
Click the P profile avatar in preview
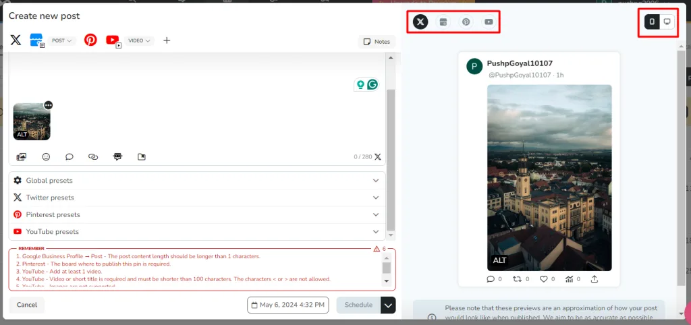click(x=474, y=67)
